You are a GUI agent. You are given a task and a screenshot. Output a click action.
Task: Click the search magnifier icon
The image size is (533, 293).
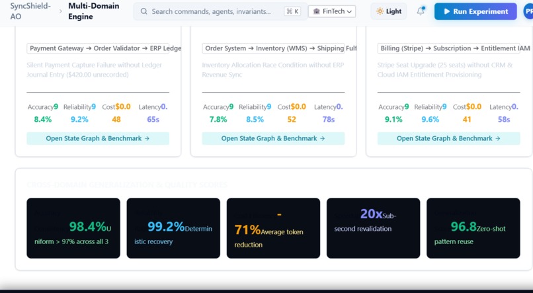point(143,11)
